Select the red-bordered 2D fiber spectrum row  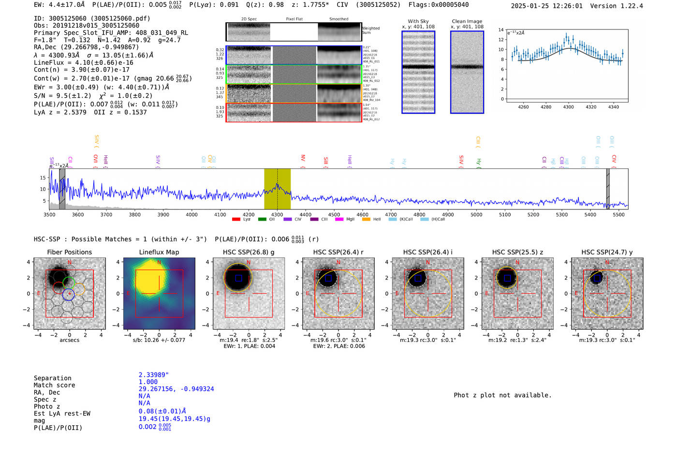click(x=294, y=112)
